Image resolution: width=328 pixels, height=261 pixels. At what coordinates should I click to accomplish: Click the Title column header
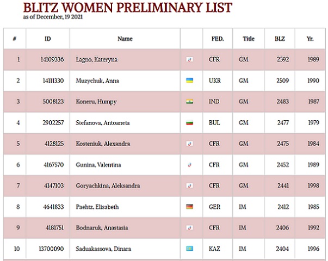[x=249, y=39]
